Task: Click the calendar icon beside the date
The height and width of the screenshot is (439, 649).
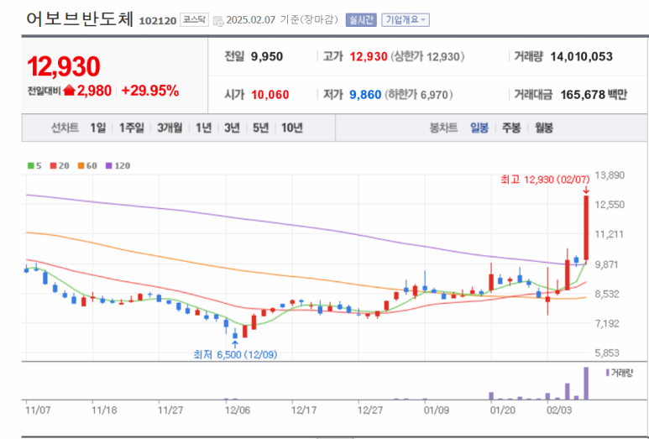Action: coord(218,21)
